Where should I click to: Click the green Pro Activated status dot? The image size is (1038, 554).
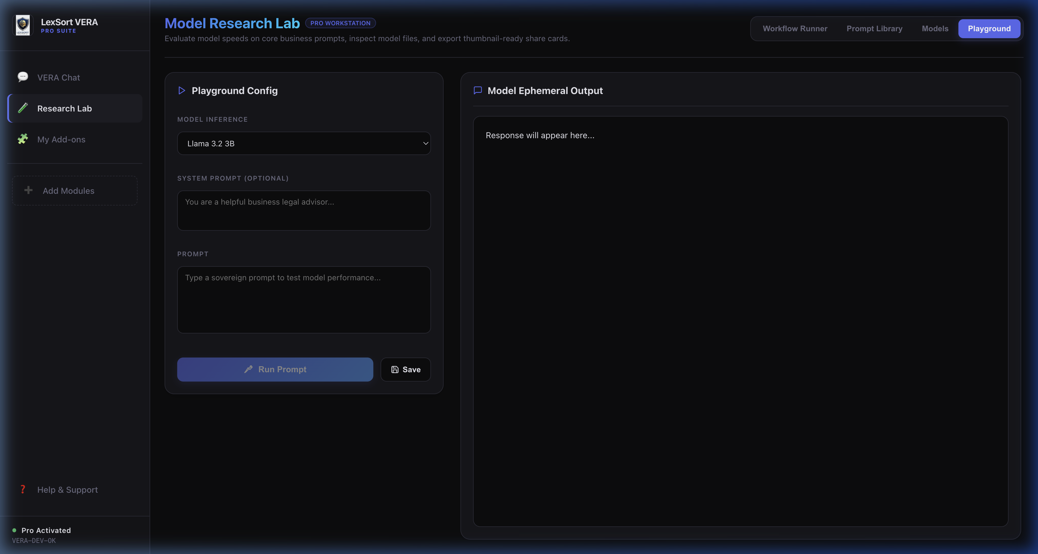pos(14,530)
